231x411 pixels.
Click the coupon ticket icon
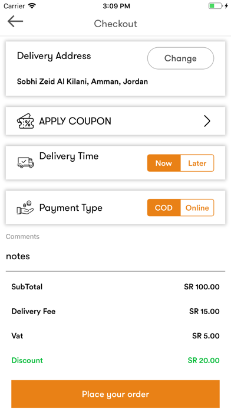pos(25,121)
